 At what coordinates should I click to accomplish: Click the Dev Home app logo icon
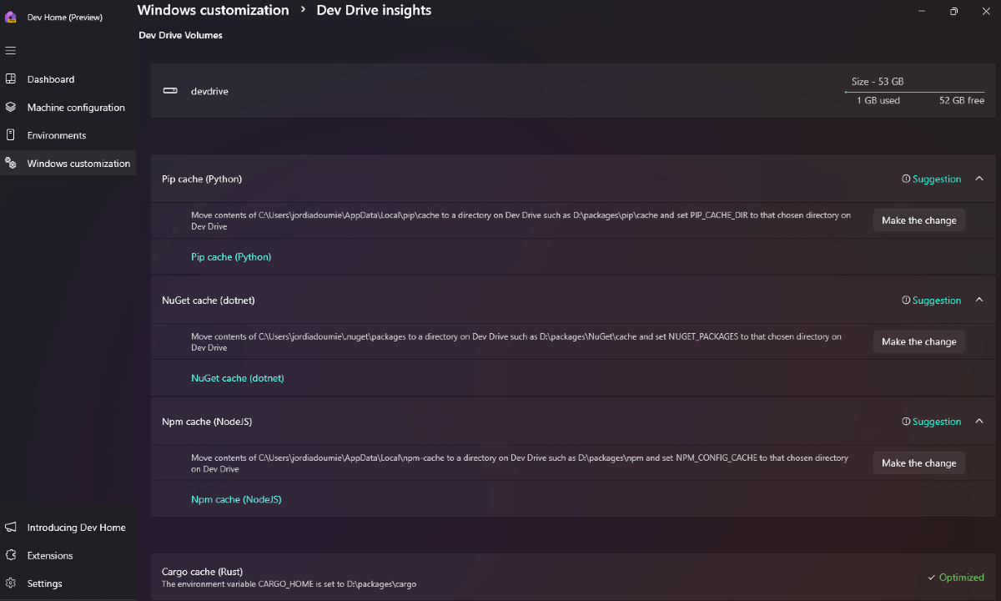pos(11,17)
